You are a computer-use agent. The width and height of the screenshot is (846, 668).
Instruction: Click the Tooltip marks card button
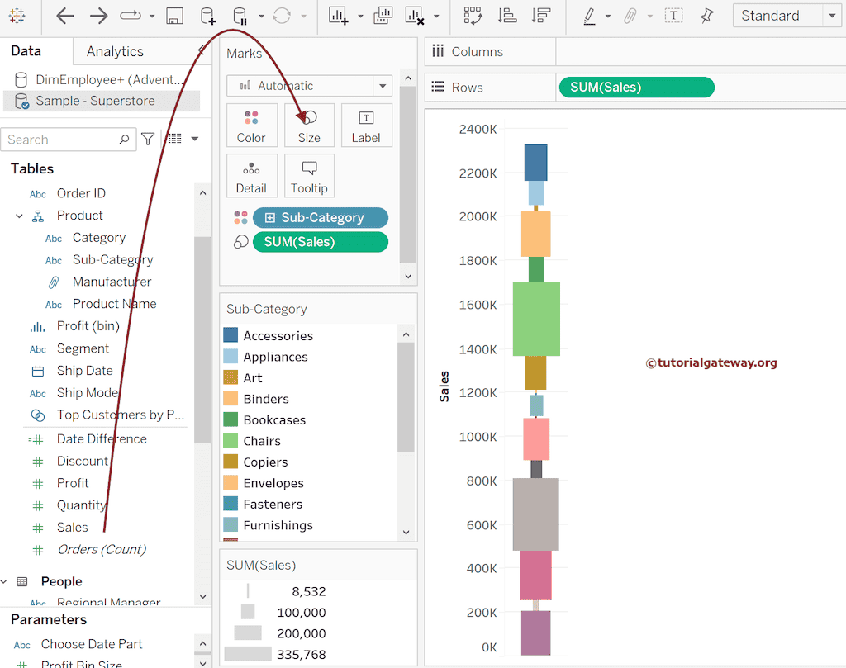pyautogui.click(x=309, y=176)
